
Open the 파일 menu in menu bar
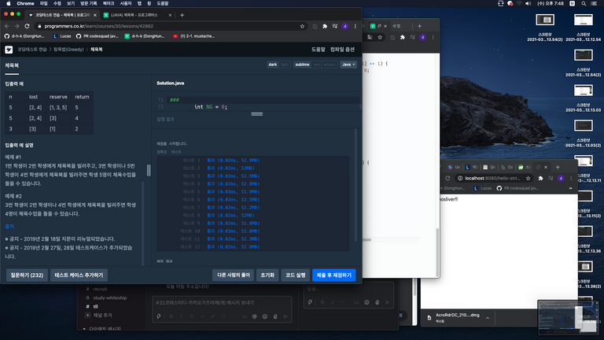click(44, 3)
